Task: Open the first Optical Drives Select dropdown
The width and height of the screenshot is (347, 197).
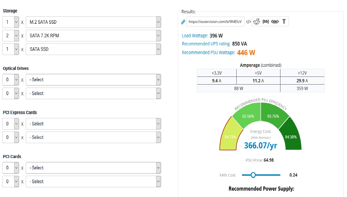Action: point(93,80)
